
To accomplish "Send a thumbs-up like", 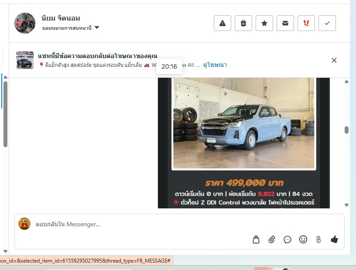I will pyautogui.click(x=335, y=239).
